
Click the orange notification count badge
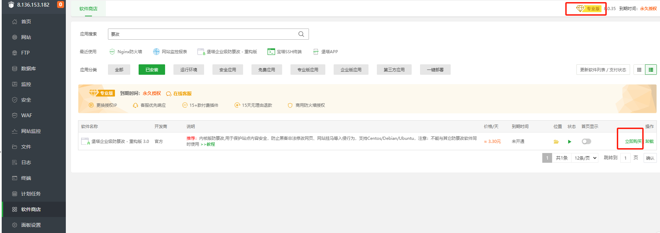(61, 5)
